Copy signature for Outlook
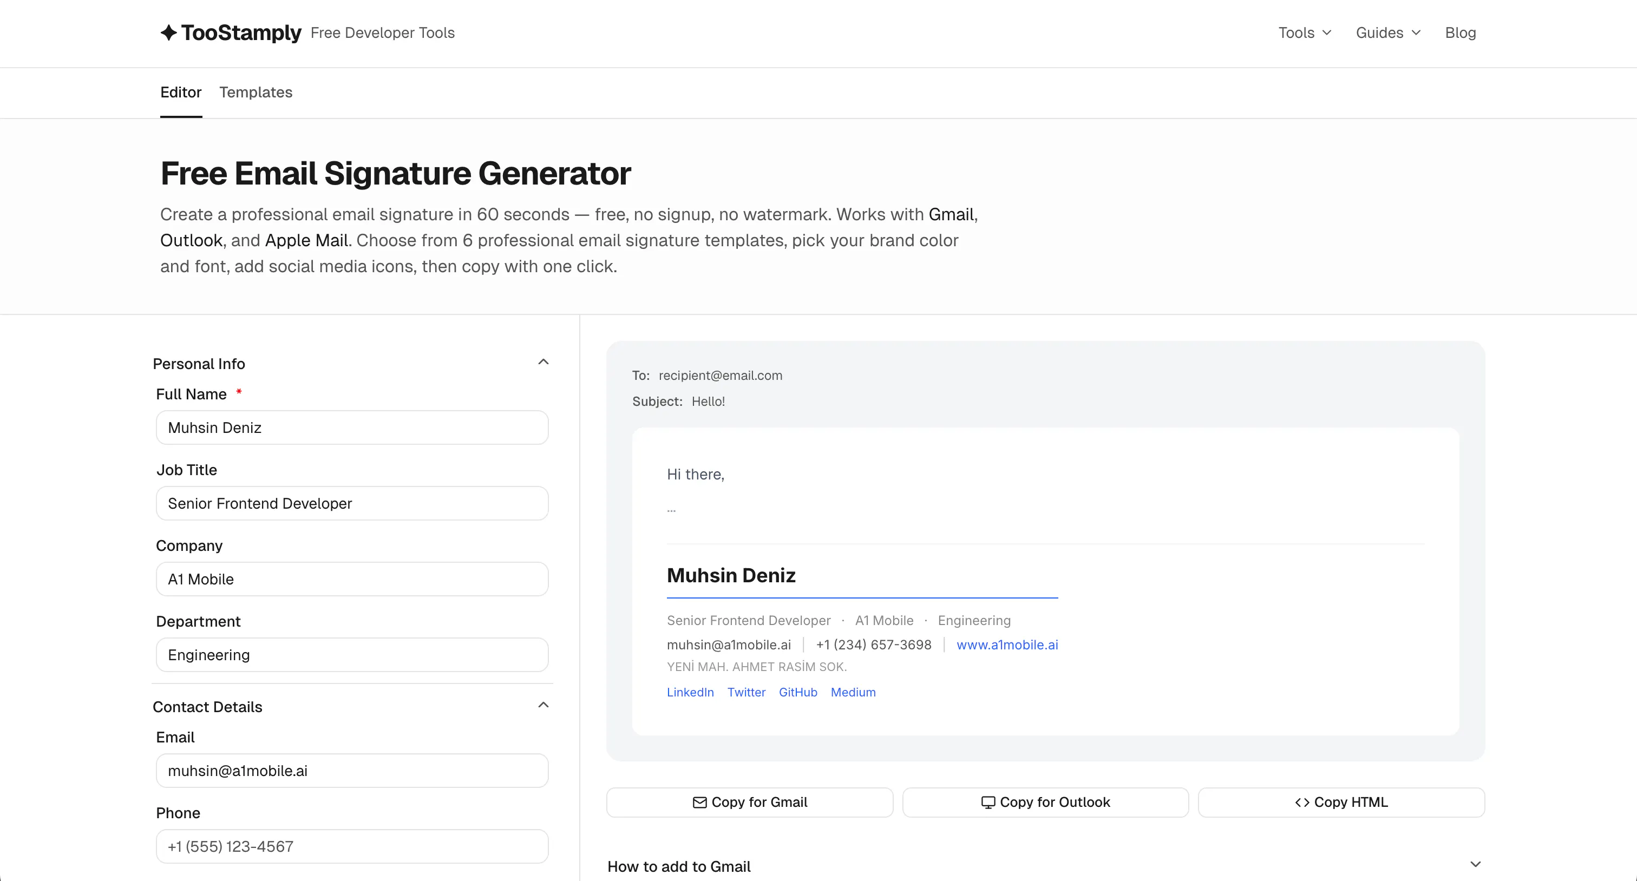 pos(1045,802)
